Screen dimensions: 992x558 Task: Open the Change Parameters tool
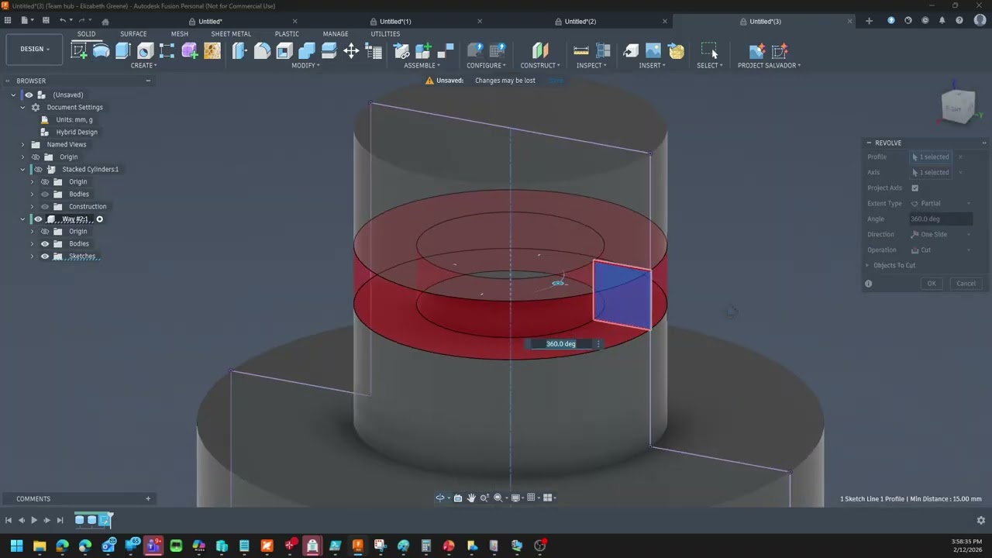tap(374, 51)
